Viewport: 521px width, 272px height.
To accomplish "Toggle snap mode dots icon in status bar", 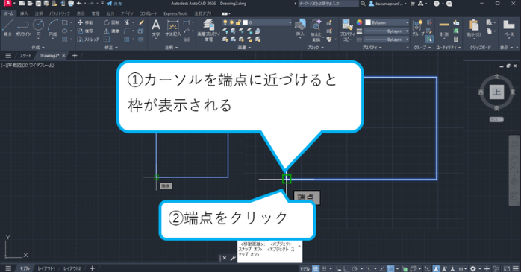I will click(324, 268).
